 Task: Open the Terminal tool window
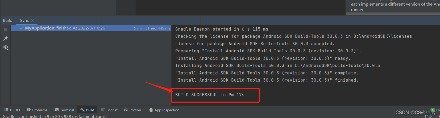[64, 110]
